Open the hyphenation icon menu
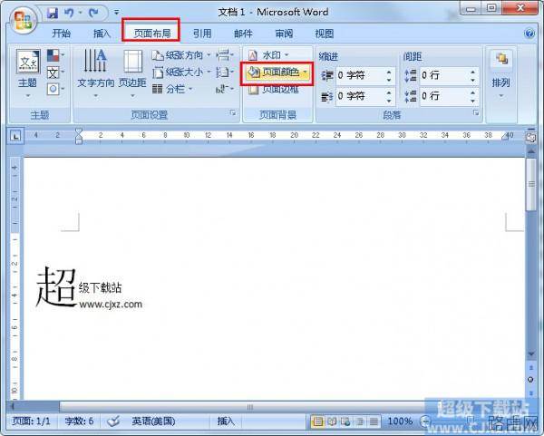The width and height of the screenshot is (544, 436). coord(225,89)
